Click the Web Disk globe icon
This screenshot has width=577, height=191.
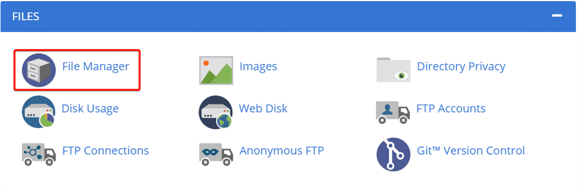coord(216,112)
